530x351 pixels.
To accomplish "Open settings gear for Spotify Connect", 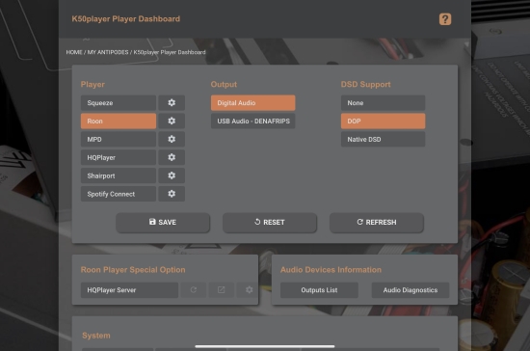I will pyautogui.click(x=172, y=194).
